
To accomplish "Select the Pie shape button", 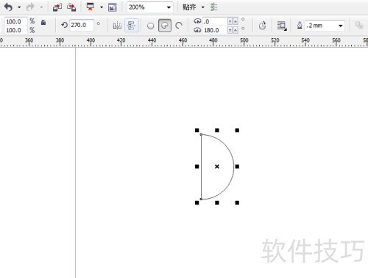I will [165, 26].
